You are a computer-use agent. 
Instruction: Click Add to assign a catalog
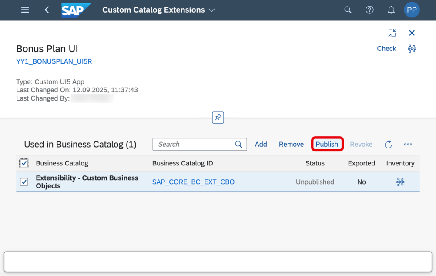(261, 145)
